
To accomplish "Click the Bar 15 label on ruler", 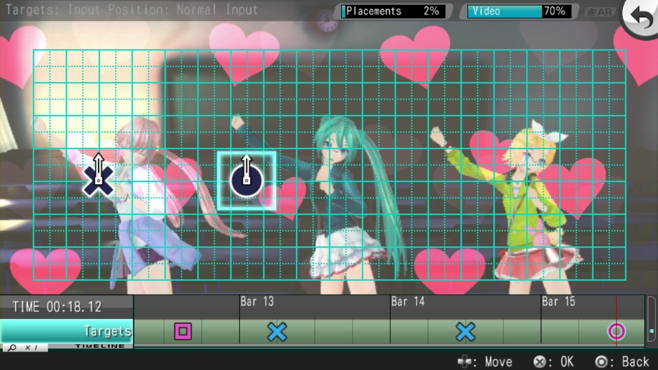I will pyautogui.click(x=558, y=302).
